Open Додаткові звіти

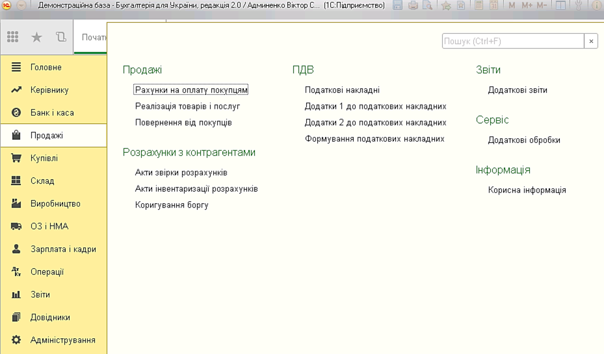click(518, 90)
